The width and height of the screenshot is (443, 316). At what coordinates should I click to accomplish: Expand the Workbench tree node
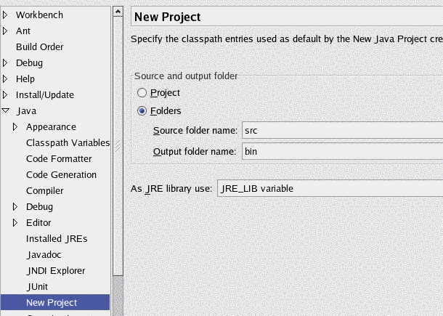6,15
